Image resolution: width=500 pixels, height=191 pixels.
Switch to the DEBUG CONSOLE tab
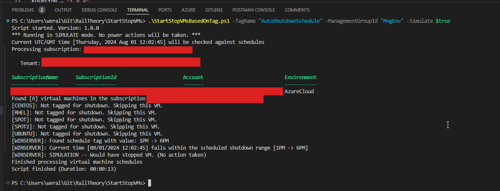point(99,10)
